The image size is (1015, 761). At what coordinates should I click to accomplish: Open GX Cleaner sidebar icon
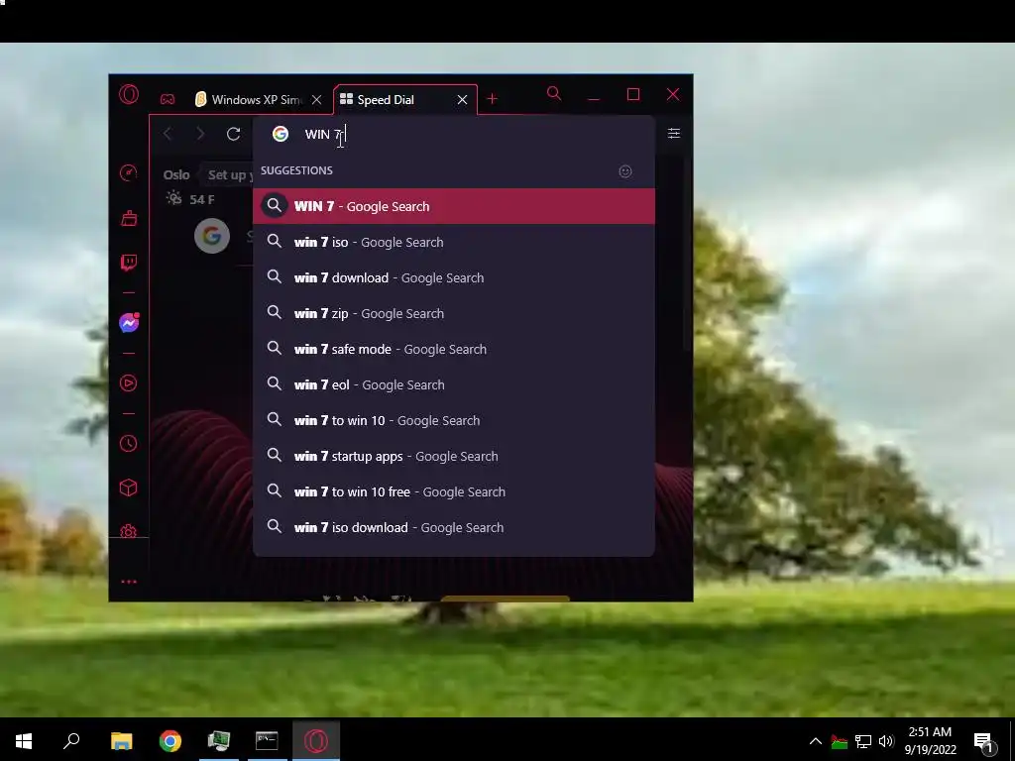129,218
